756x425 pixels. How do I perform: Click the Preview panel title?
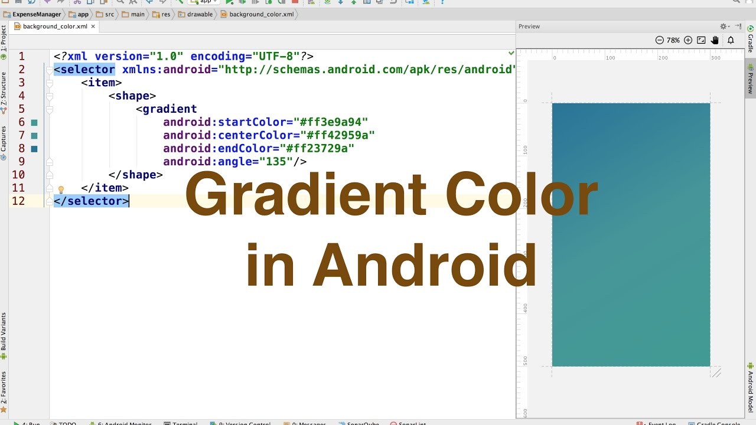[x=529, y=27]
